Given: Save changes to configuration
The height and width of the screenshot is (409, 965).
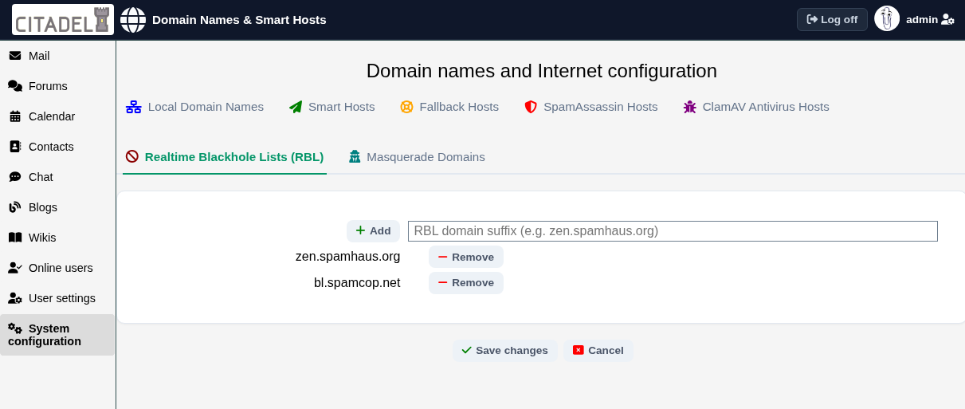Looking at the screenshot, I should [x=505, y=351].
